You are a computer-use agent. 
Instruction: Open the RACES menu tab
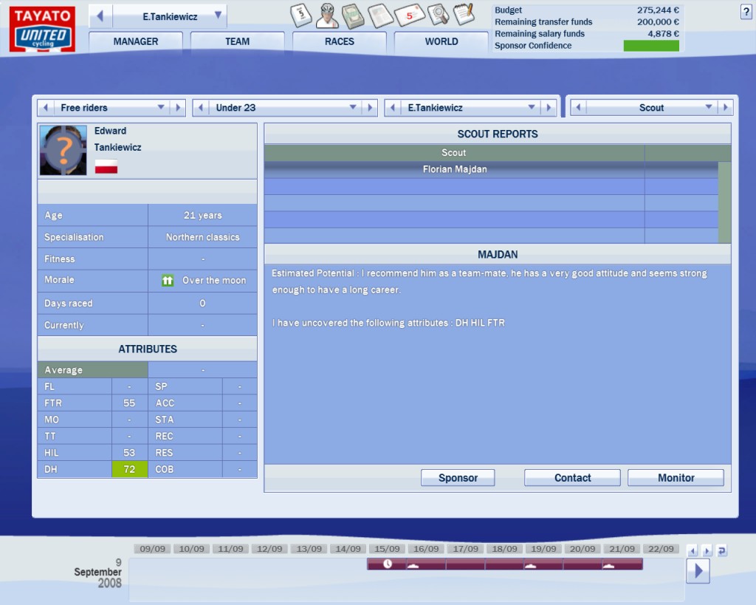pyautogui.click(x=339, y=42)
